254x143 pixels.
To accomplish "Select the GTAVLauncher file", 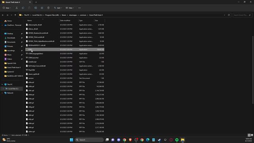I will coord(65,58).
